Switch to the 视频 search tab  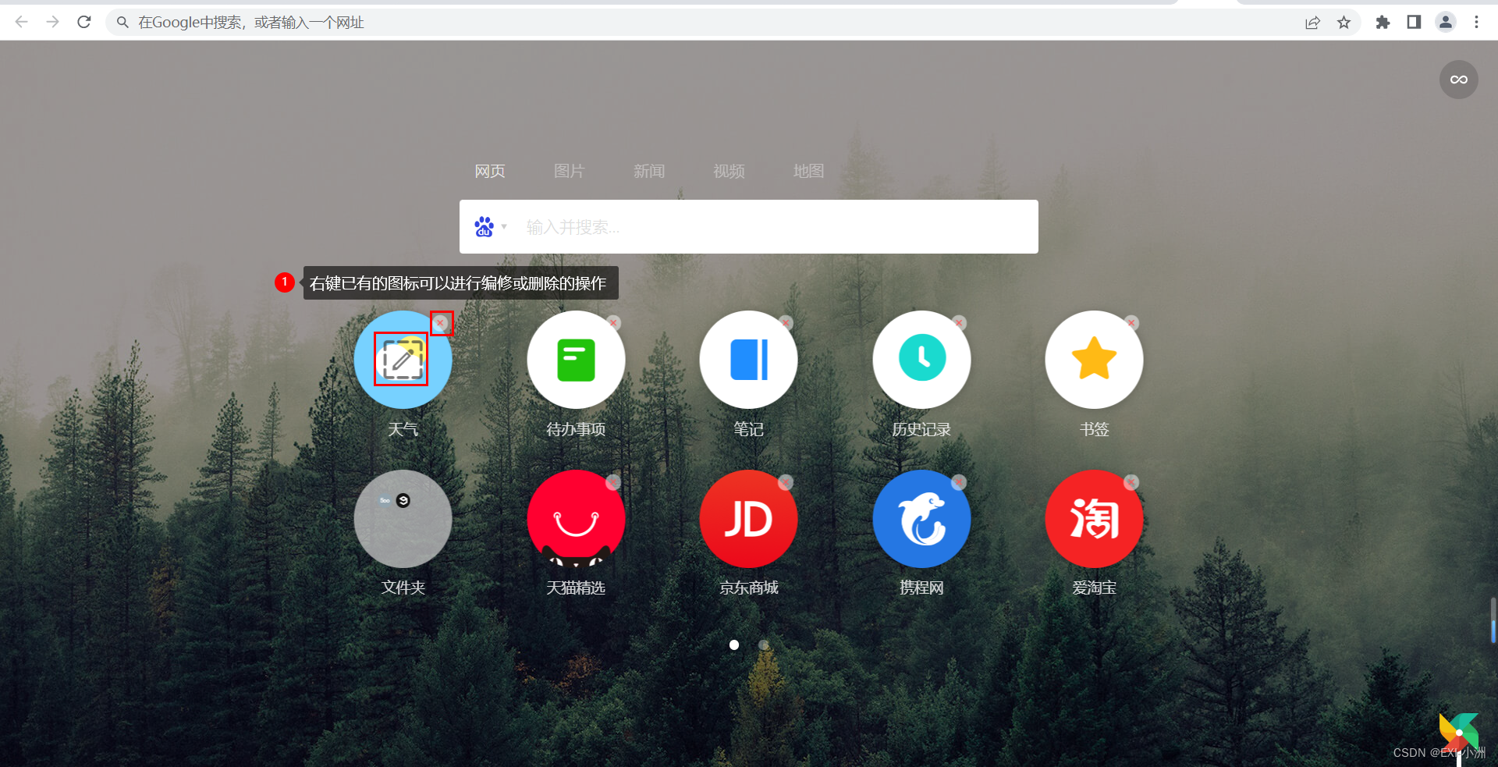tap(729, 171)
